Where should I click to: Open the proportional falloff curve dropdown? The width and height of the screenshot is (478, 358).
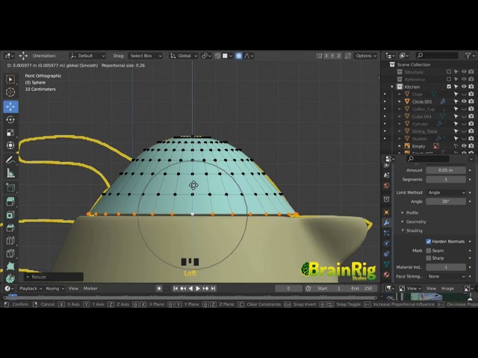[x=249, y=56]
